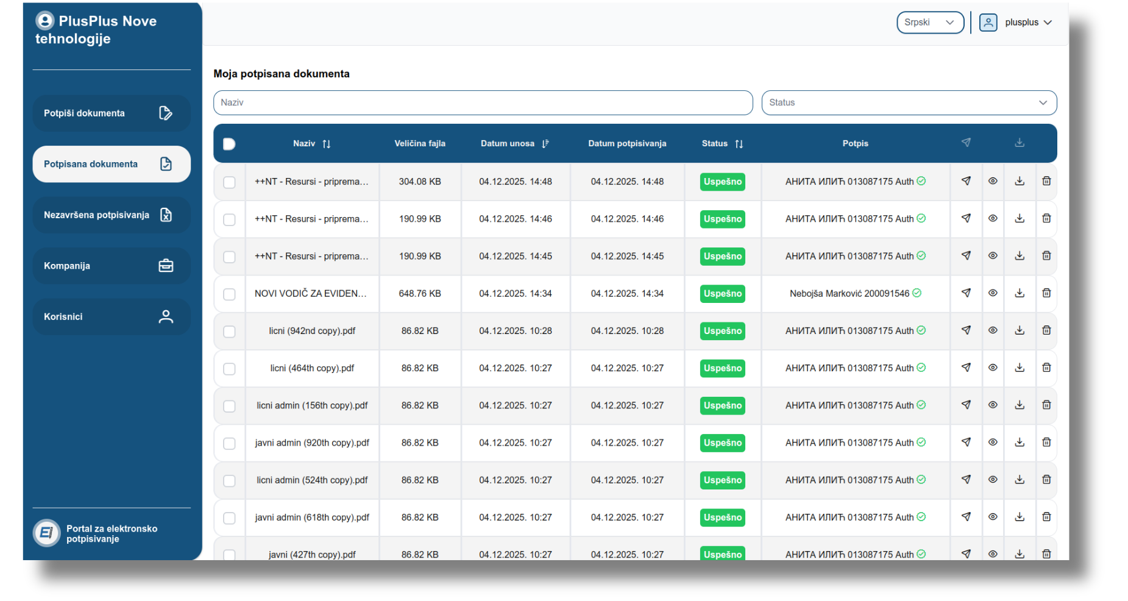Check the box for NOVI VODIČ ZA EVIDEN row
1128x601 pixels.
pos(229,294)
